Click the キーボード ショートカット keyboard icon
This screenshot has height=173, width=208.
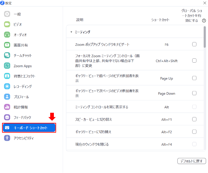coord(7,128)
